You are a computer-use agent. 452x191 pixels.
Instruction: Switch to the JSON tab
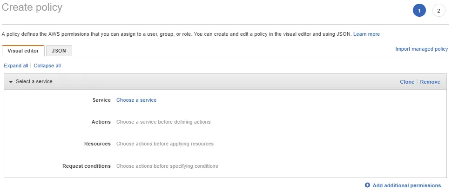click(x=59, y=51)
